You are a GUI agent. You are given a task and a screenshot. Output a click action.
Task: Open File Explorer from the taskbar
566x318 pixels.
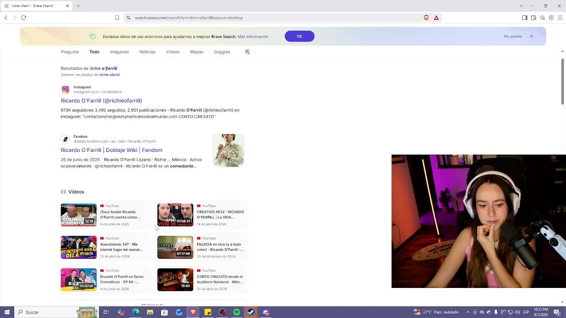point(150,312)
